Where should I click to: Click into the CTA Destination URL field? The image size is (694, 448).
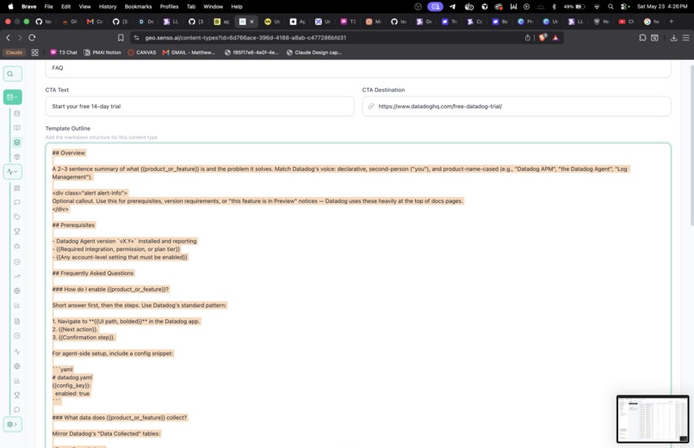coord(517,107)
